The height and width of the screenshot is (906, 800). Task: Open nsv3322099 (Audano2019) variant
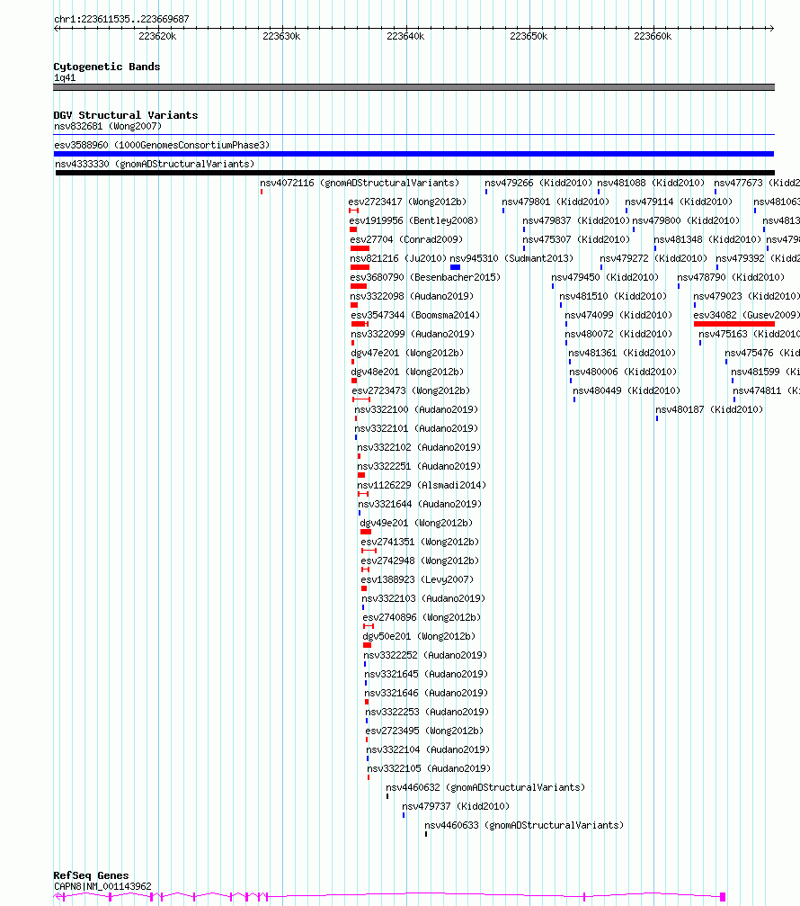point(413,334)
